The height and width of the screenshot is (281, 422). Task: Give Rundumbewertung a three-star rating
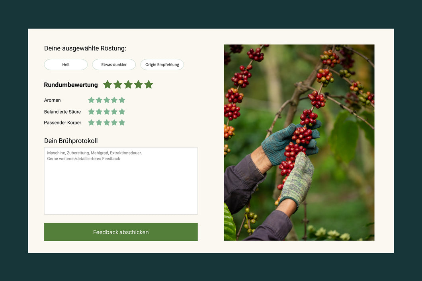tap(128, 85)
